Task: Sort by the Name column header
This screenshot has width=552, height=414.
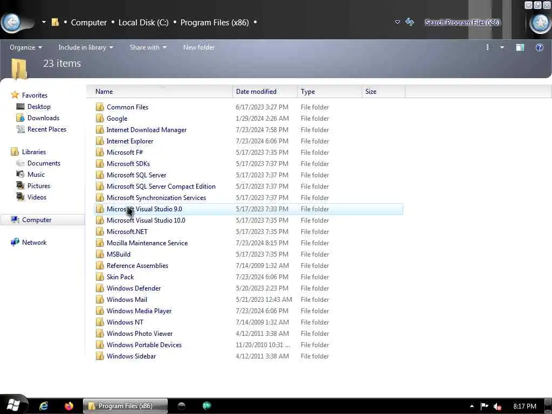Action: pyautogui.click(x=159, y=92)
